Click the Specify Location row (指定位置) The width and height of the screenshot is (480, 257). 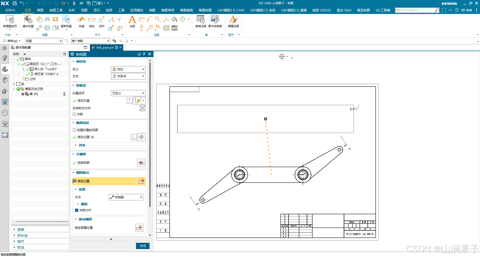tap(104, 181)
